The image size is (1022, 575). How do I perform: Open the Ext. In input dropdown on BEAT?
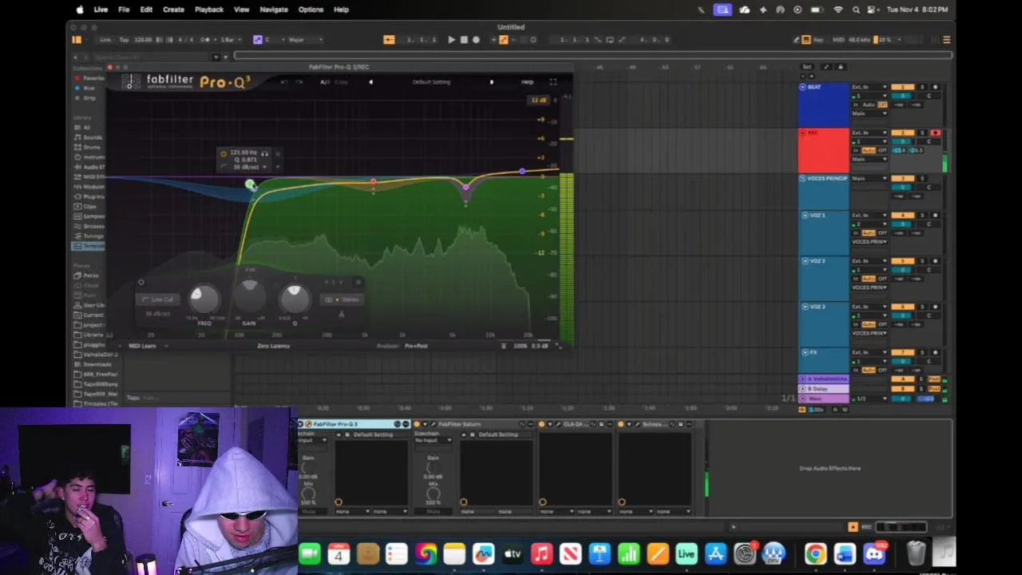869,87
